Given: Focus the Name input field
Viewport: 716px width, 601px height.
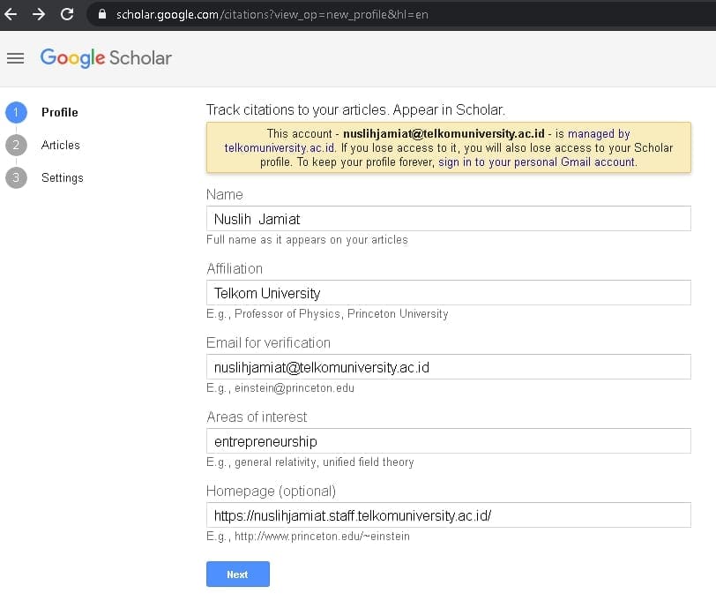Looking at the screenshot, I should coord(449,219).
